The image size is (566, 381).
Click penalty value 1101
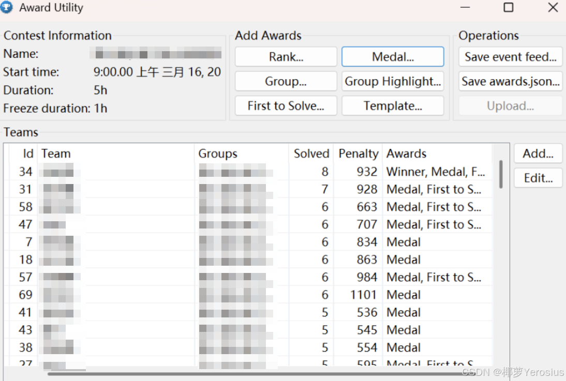(x=364, y=295)
